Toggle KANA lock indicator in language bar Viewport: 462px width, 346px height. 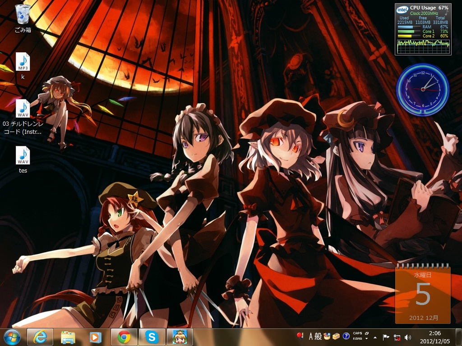tap(357, 339)
